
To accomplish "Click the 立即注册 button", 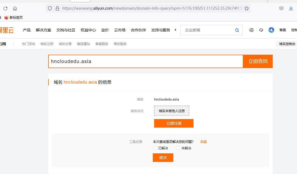I will (x=174, y=123).
